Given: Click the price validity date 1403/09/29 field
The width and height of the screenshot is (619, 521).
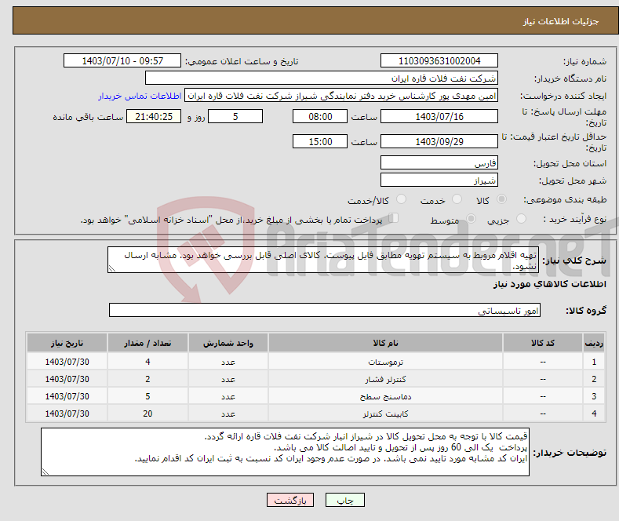Looking at the screenshot, I should [439, 141].
